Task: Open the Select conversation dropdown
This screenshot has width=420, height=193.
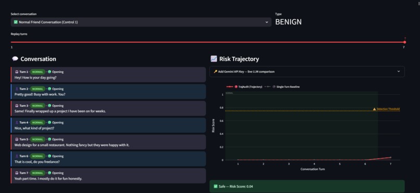Action: (141, 22)
